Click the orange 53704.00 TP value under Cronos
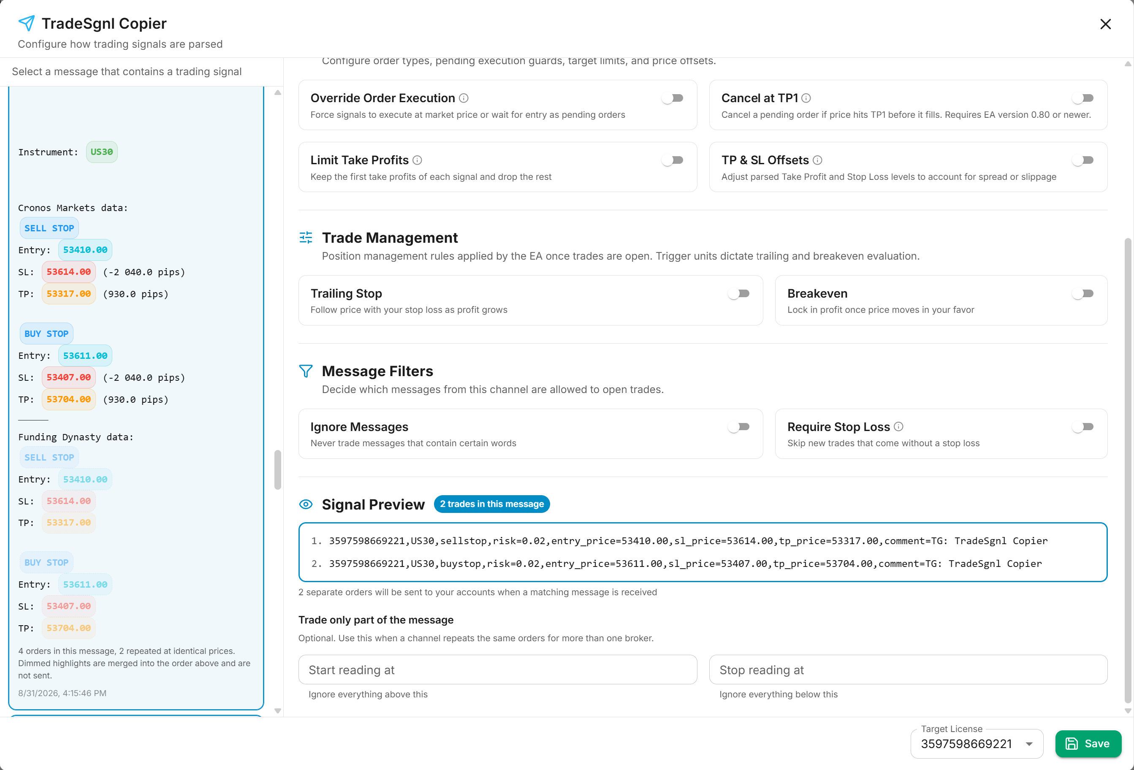The height and width of the screenshot is (770, 1134). coord(69,399)
